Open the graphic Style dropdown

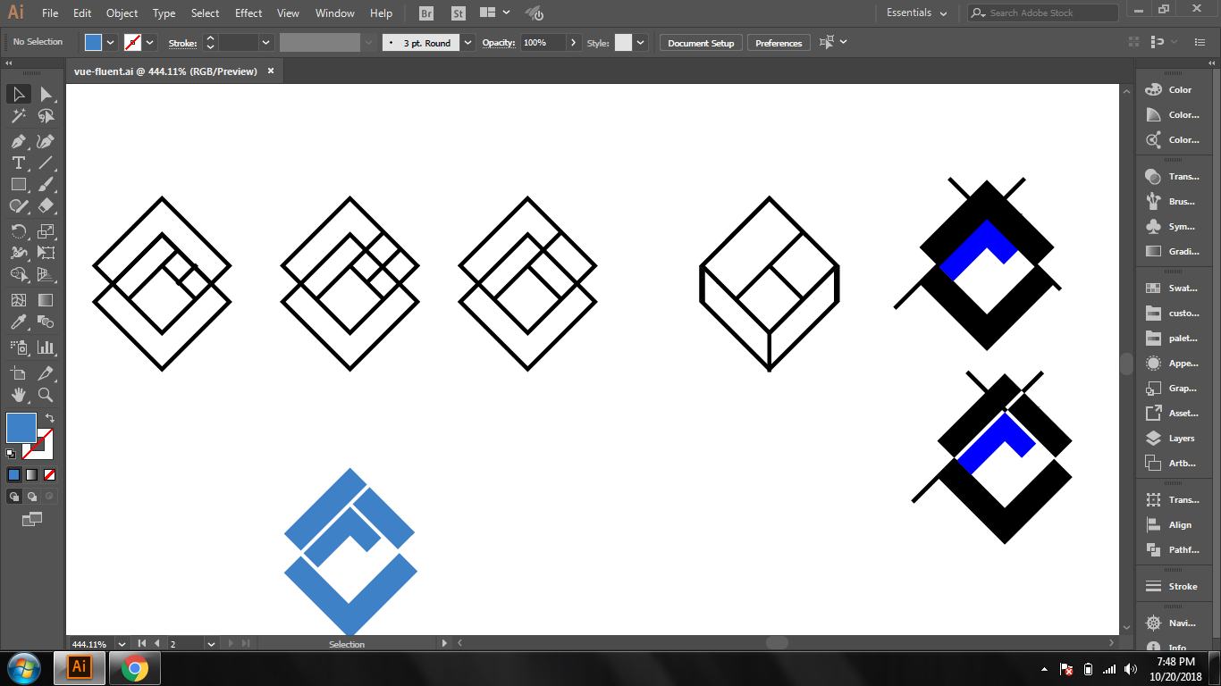click(x=640, y=42)
